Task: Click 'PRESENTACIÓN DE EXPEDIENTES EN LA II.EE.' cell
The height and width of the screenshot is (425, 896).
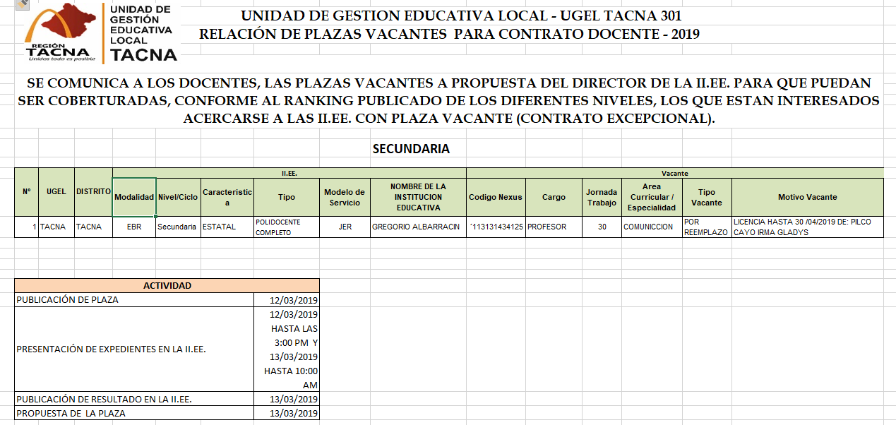Action: (x=134, y=349)
